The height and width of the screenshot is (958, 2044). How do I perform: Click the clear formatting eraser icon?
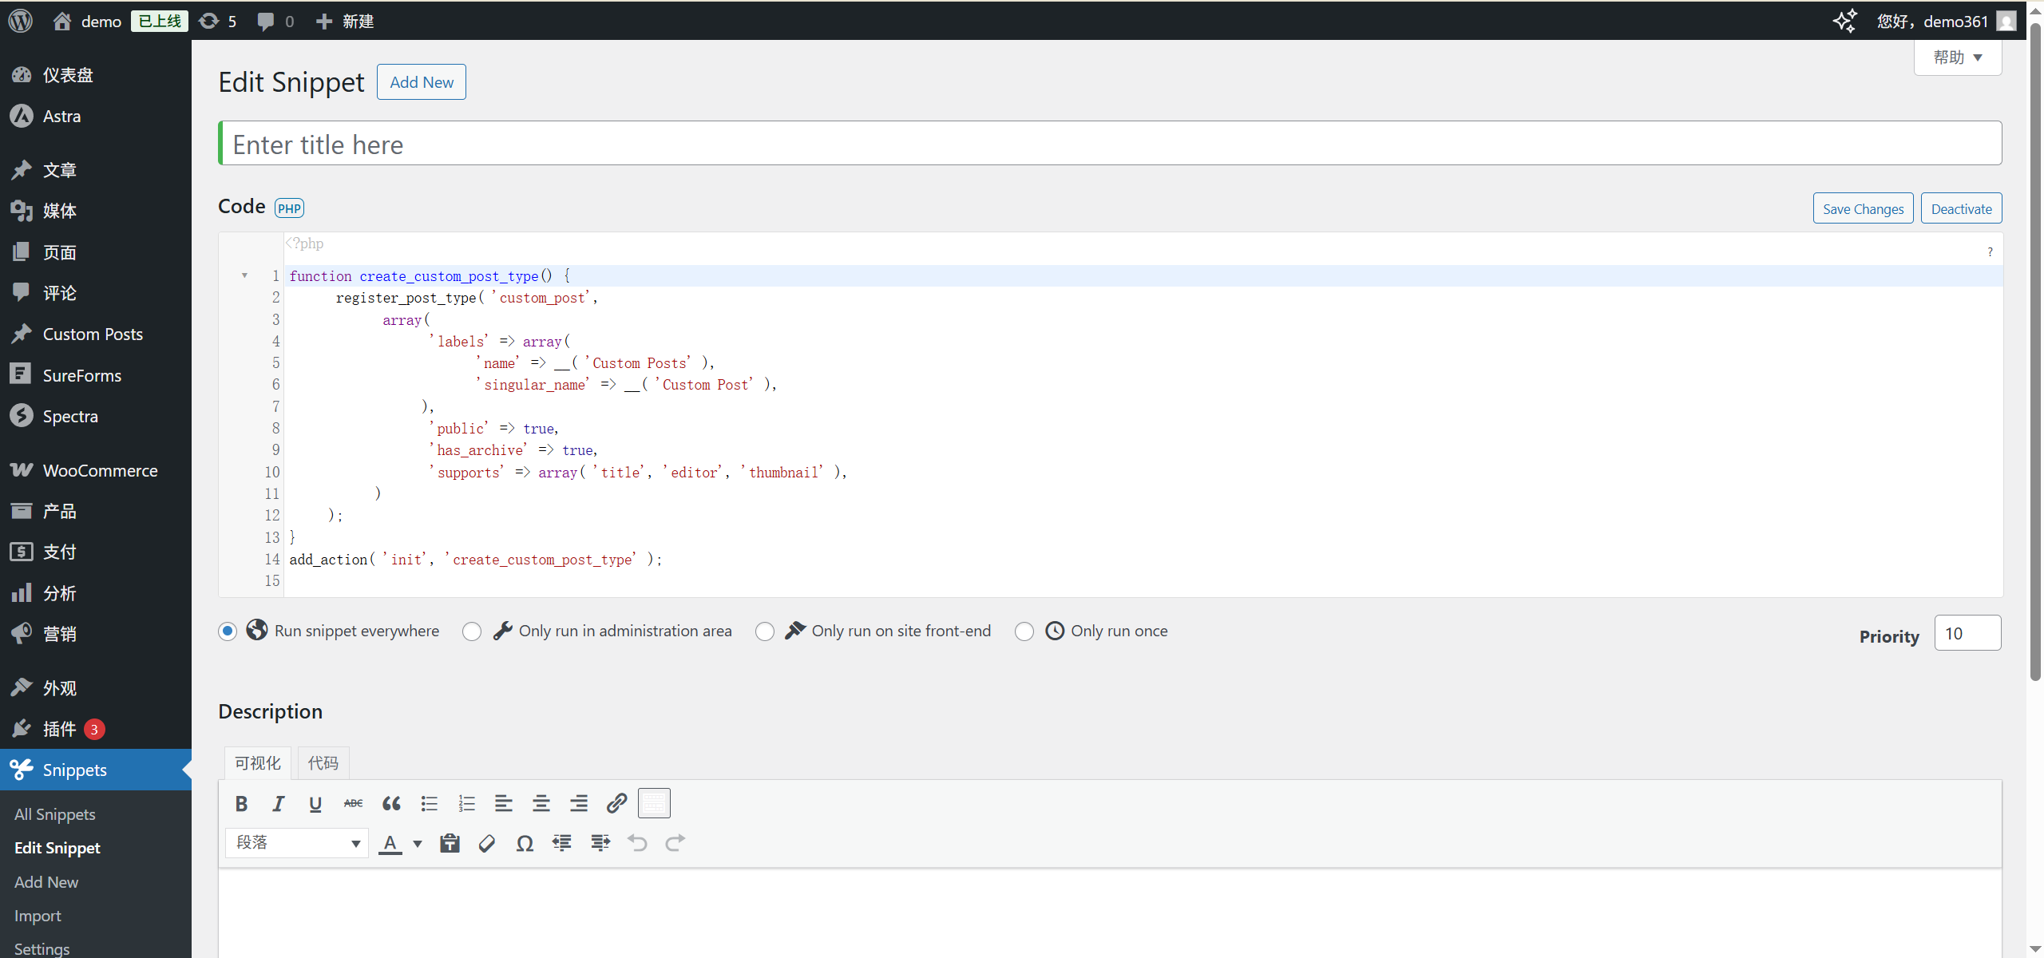(x=487, y=843)
